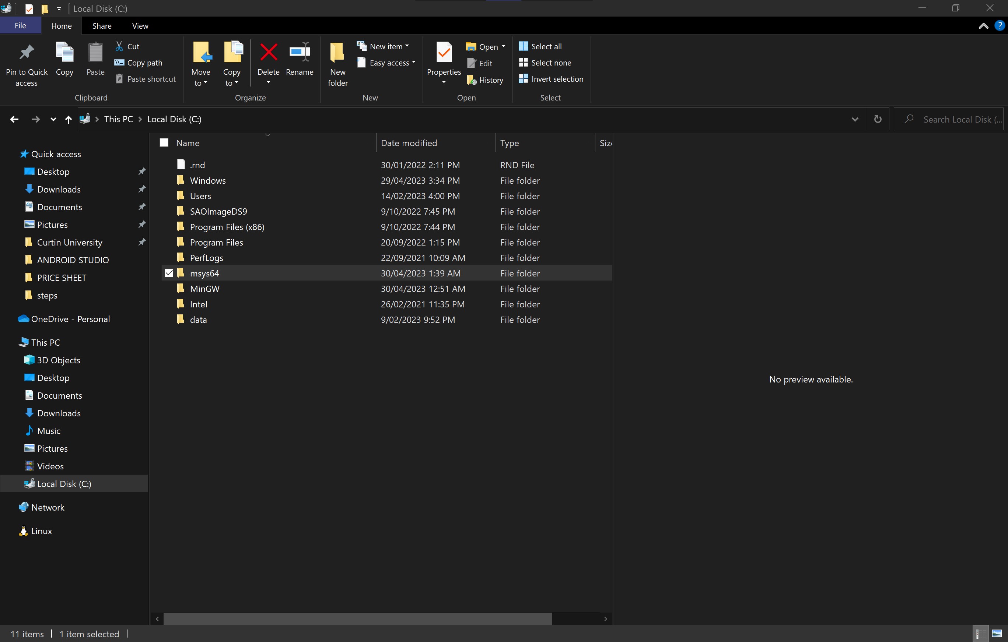Select Linux in navigation pane
1008x642 pixels.
41,531
